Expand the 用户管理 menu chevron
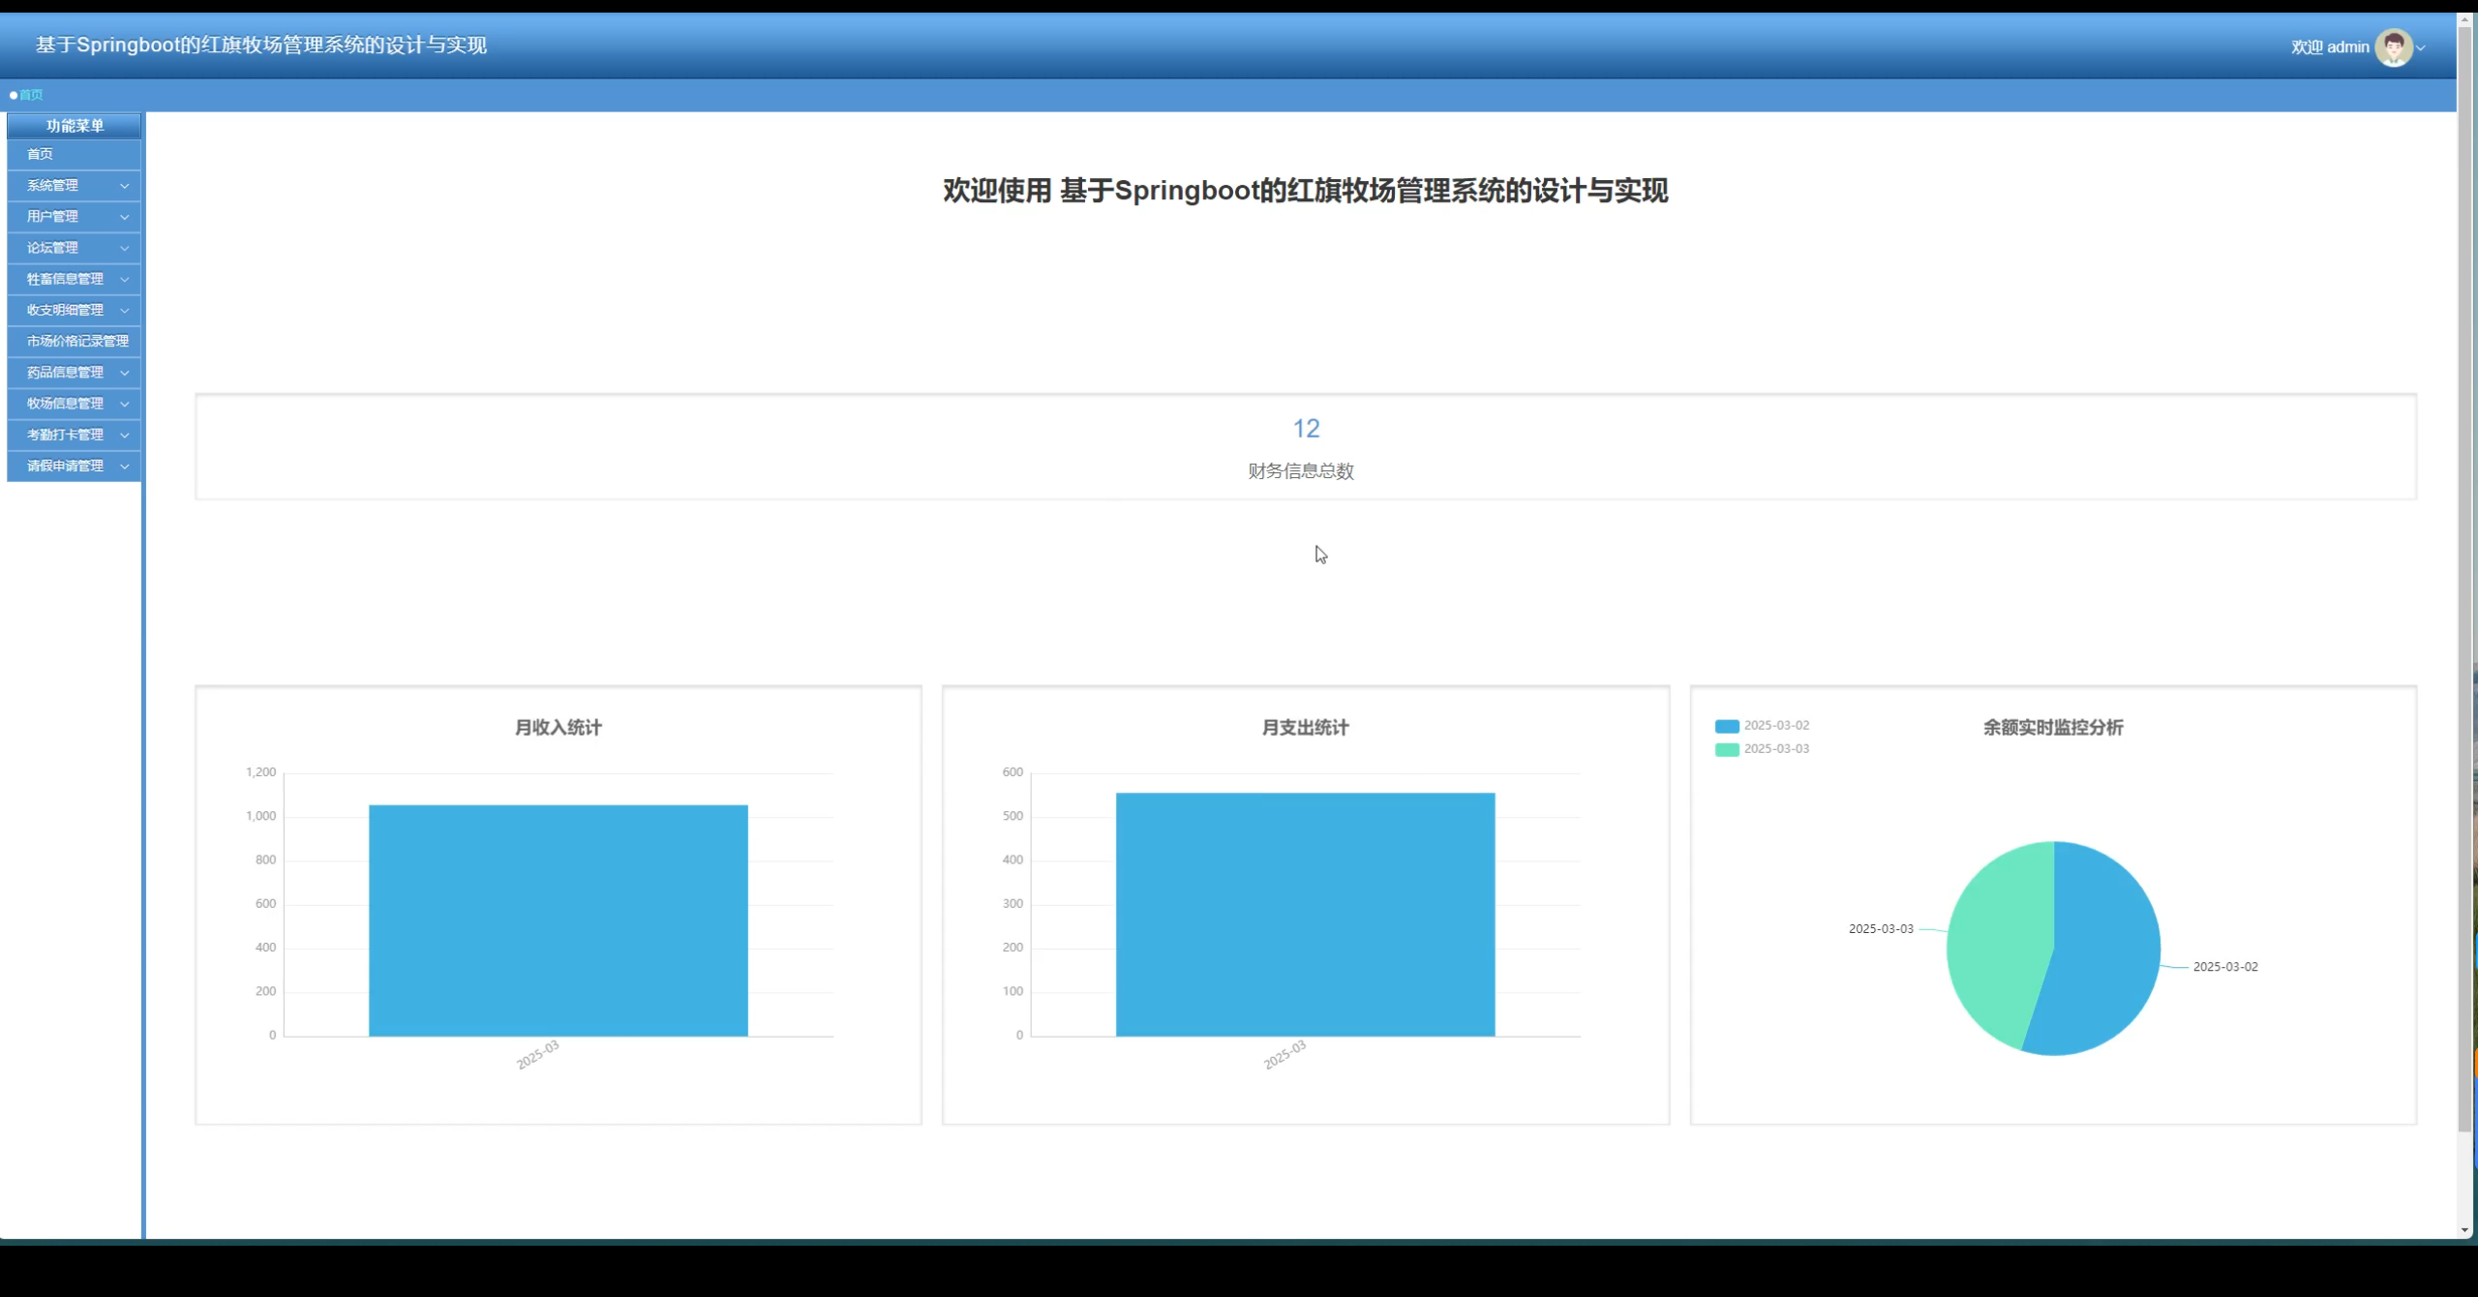 tap(124, 217)
